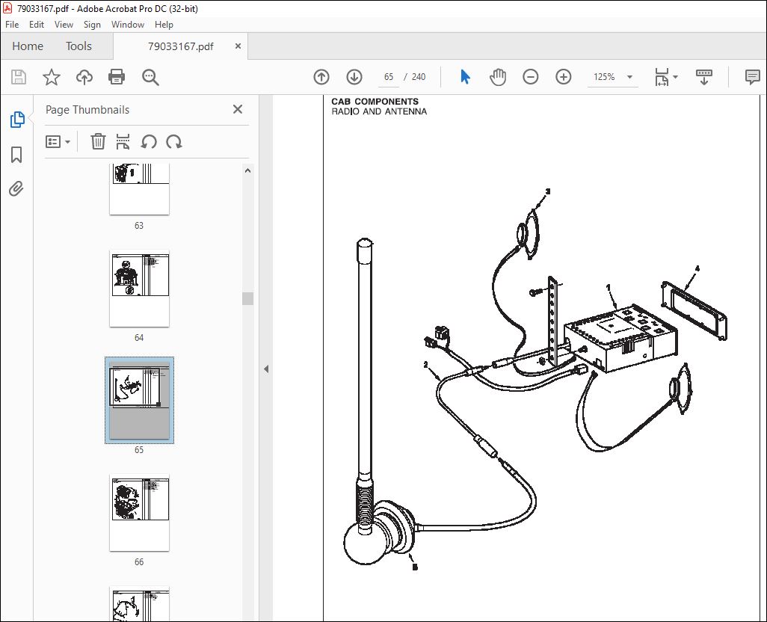Go to previous page arrow
This screenshot has height=622, width=767.
coord(321,77)
